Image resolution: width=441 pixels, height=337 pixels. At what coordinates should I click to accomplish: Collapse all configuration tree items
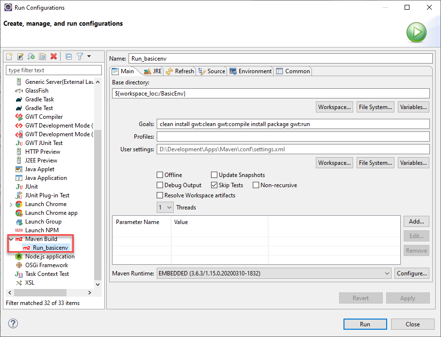pyautogui.click(x=68, y=57)
